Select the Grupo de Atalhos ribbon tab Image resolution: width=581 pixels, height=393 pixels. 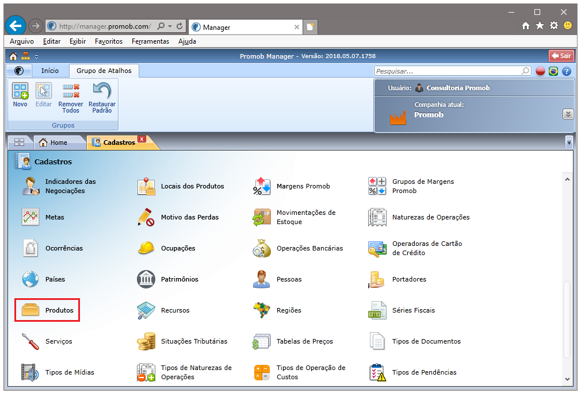click(104, 71)
